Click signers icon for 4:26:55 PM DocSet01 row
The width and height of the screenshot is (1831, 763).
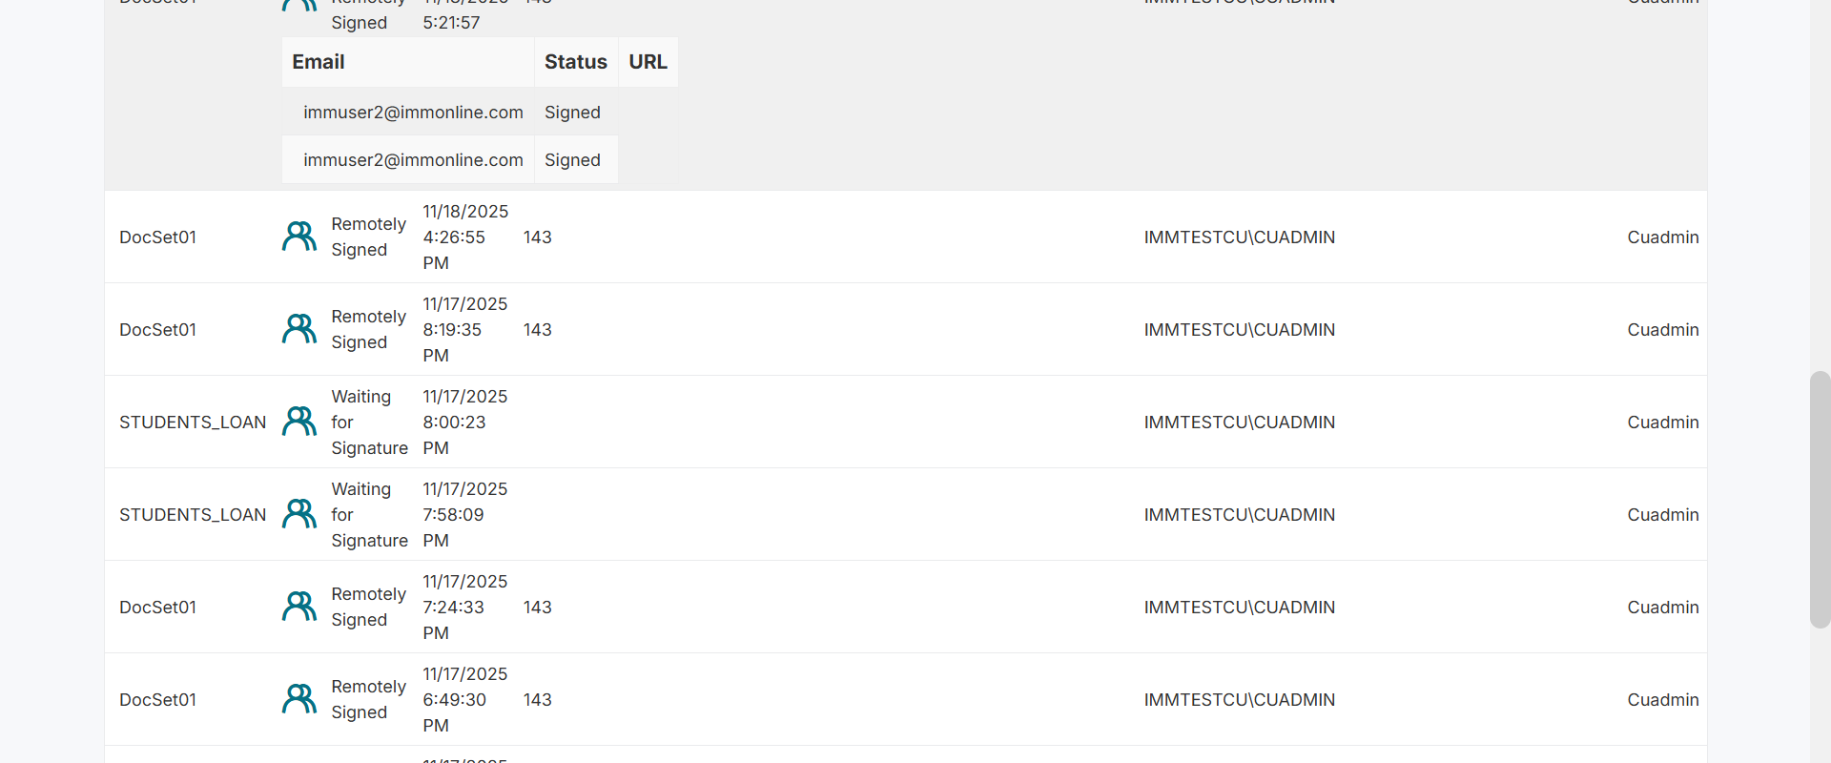coord(299,237)
